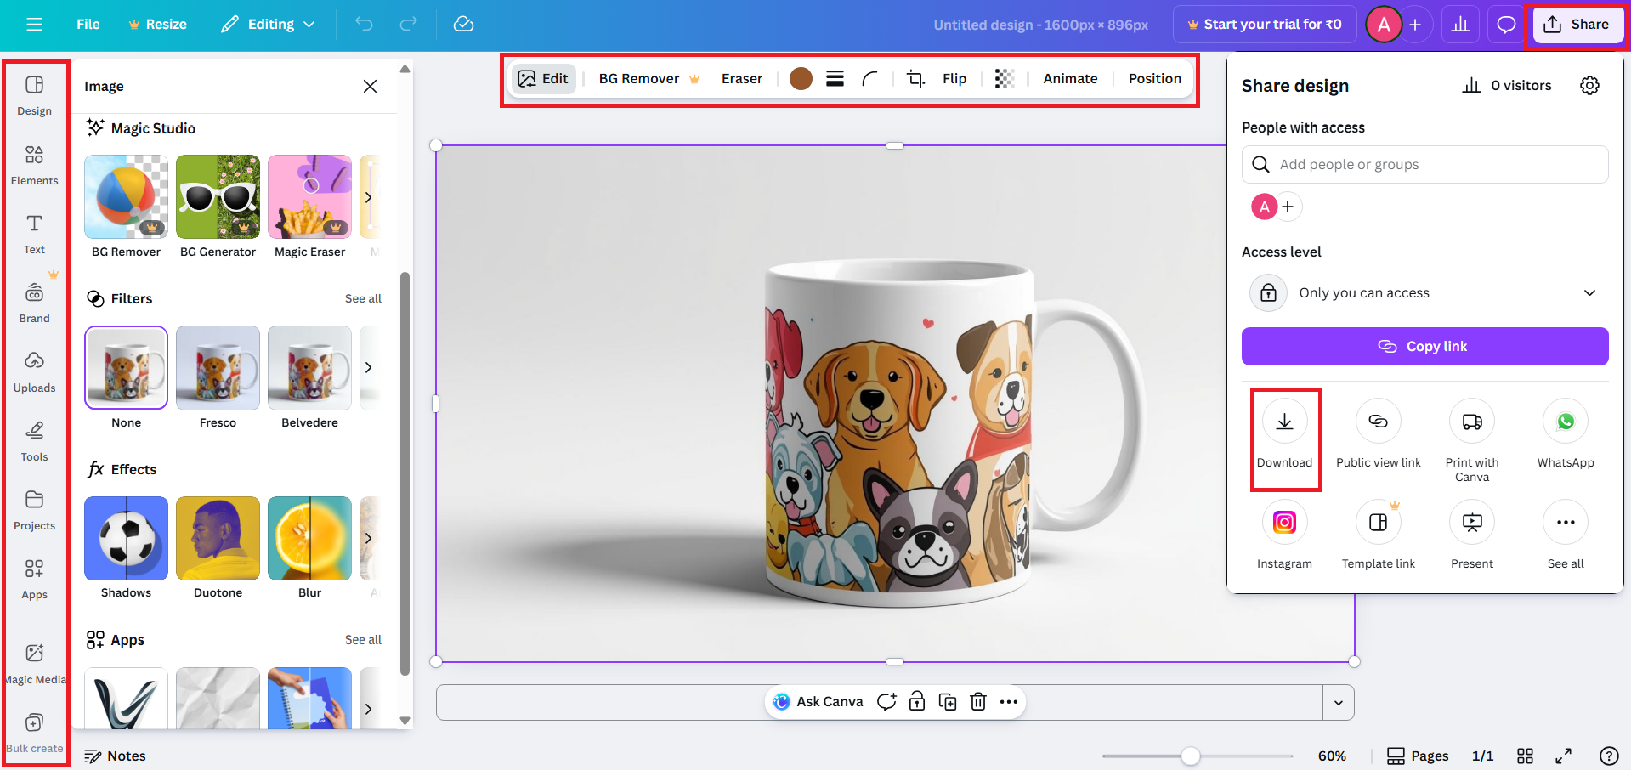Viewport: 1631px width, 770px height.
Task: Delete the mug image using the trash icon
Action: tap(977, 701)
